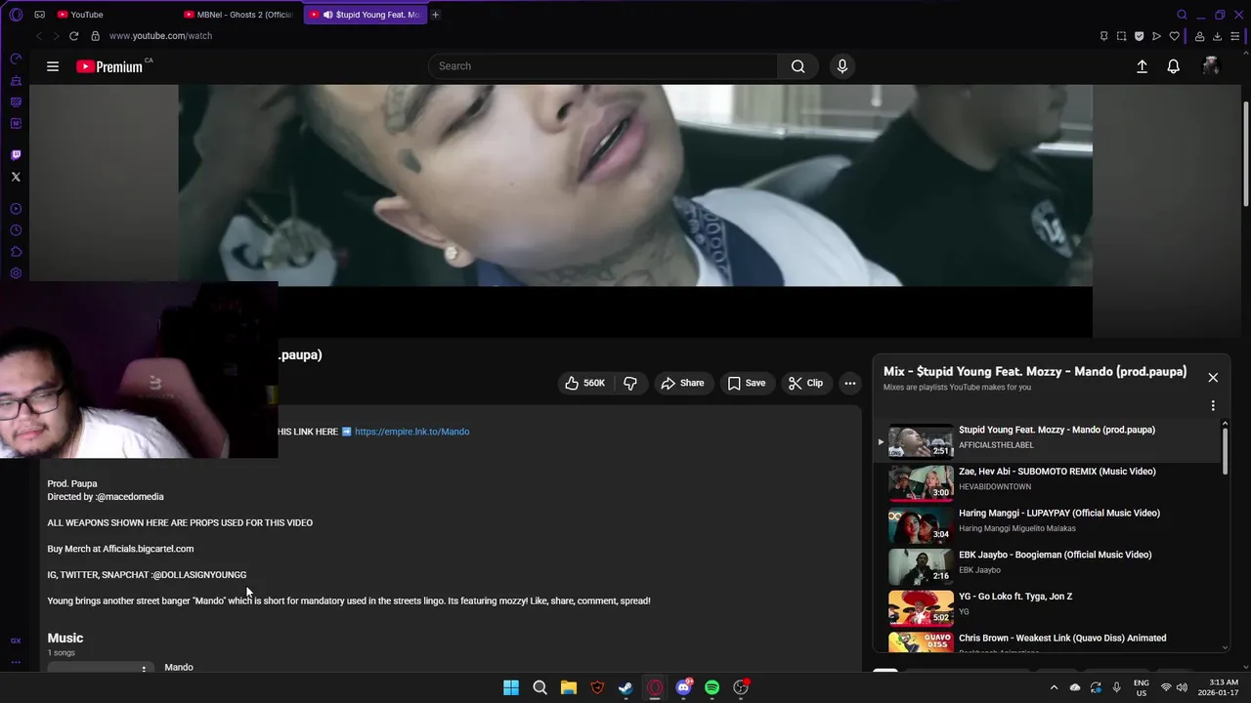Image resolution: width=1251 pixels, height=703 pixels.
Task: Open the volume control in system tray
Action: pos(1182,687)
